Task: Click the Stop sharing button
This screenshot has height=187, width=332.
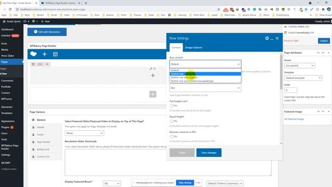Action: click(x=185, y=183)
